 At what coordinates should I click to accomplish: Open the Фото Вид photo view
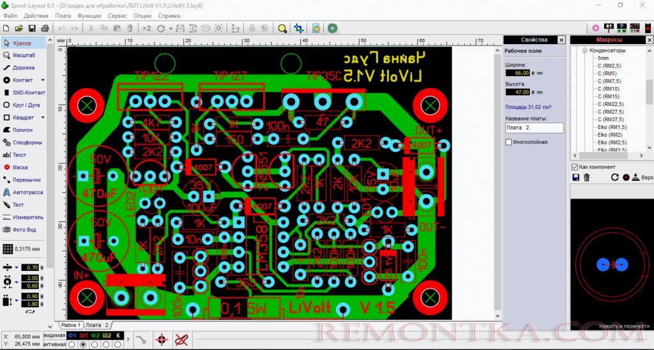click(24, 230)
